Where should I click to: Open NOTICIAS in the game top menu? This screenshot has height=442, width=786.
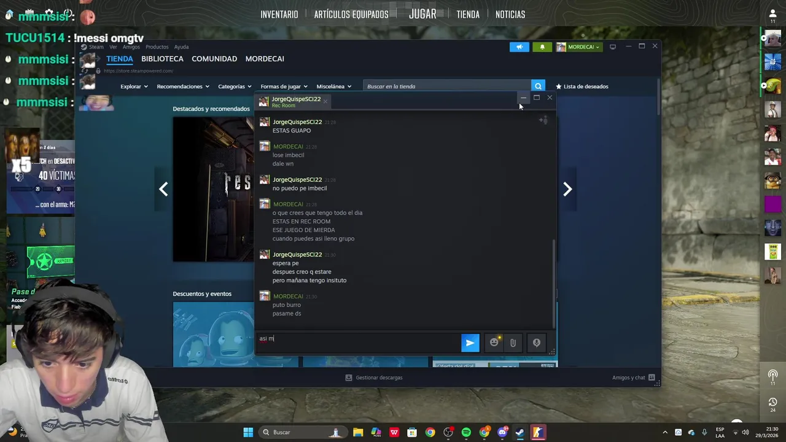pyautogui.click(x=510, y=14)
